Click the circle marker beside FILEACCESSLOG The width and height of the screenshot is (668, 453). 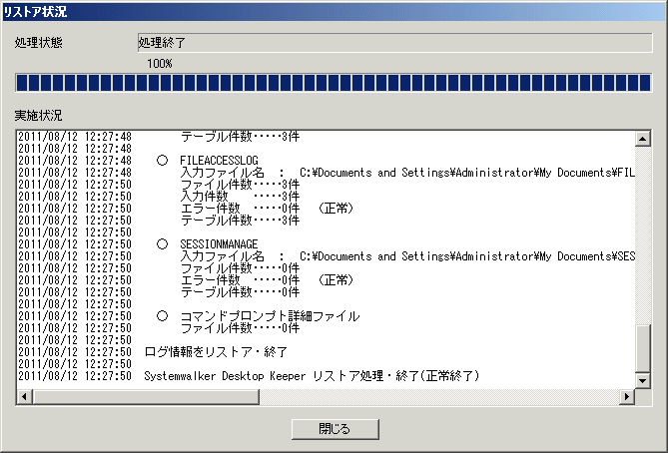(162, 160)
